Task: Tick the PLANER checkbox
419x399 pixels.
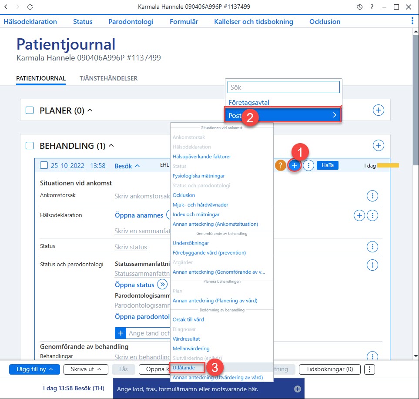Action: click(x=30, y=111)
